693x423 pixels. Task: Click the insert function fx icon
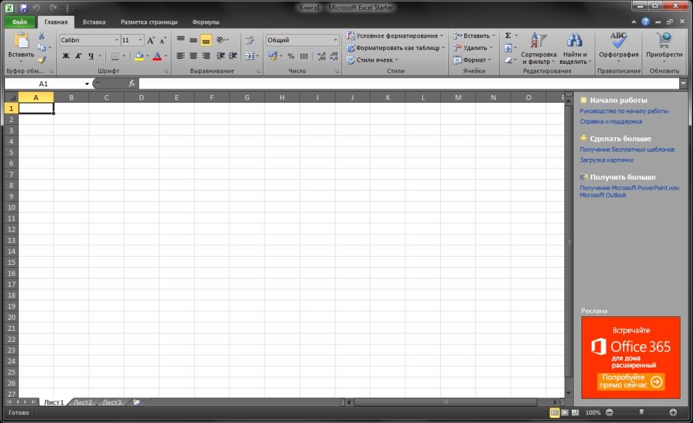(132, 83)
